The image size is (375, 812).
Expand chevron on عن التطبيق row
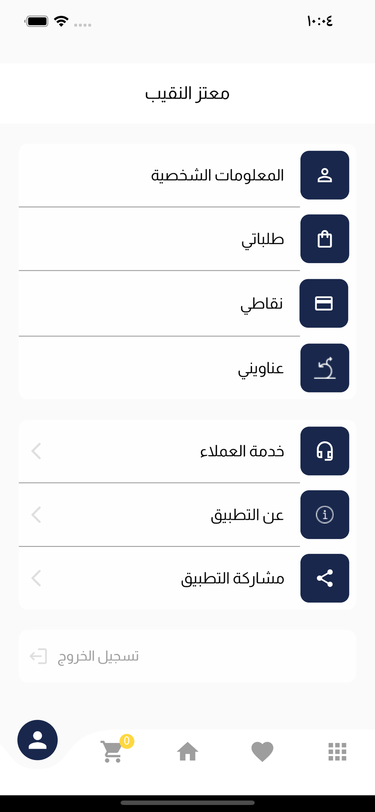(x=36, y=515)
